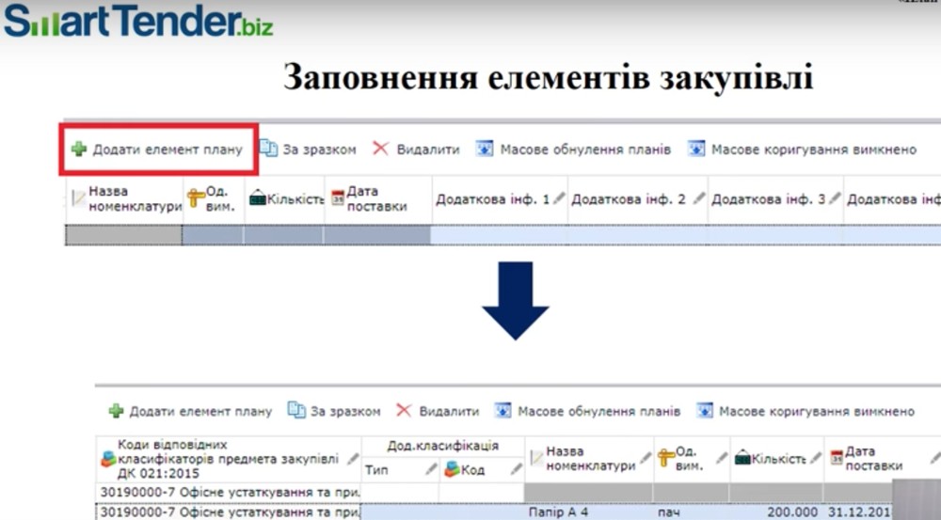Click 'Коди відповідних класифікаторів' column header text
The width and height of the screenshot is (941, 520).
[228, 460]
